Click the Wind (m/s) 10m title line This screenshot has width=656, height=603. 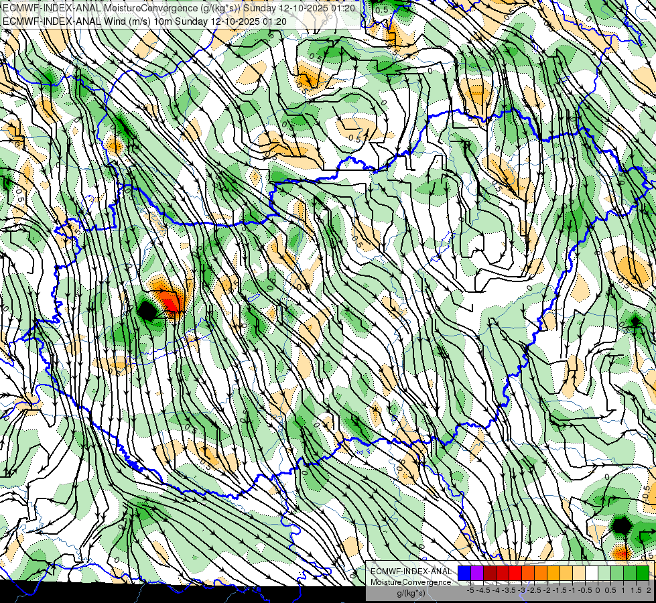[145, 21]
